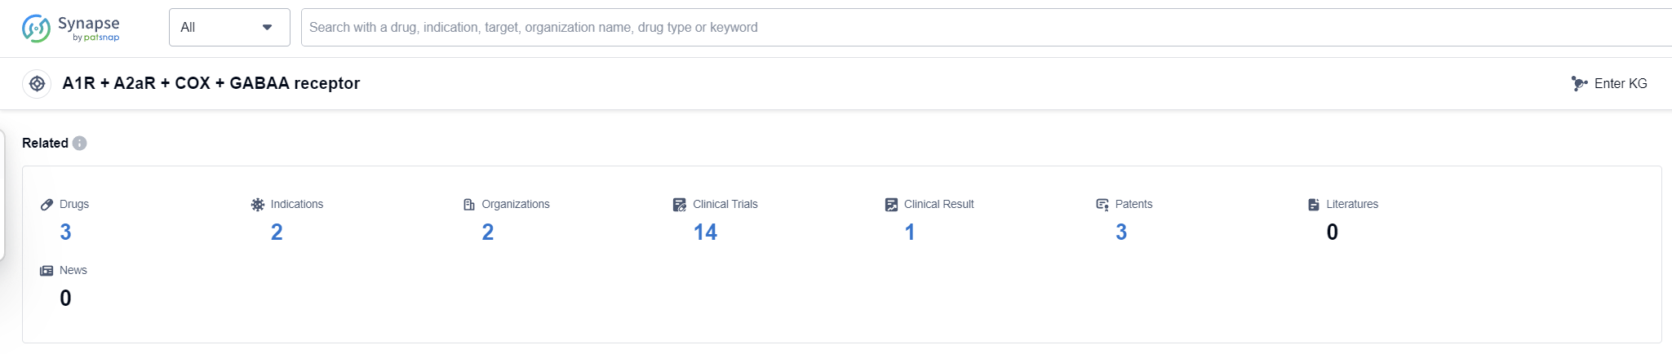Click the Drugs pill icon
This screenshot has height=354, width=1672.
point(47,205)
